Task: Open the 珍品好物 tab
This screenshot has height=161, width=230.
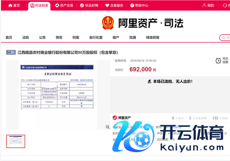Action: point(89,5)
